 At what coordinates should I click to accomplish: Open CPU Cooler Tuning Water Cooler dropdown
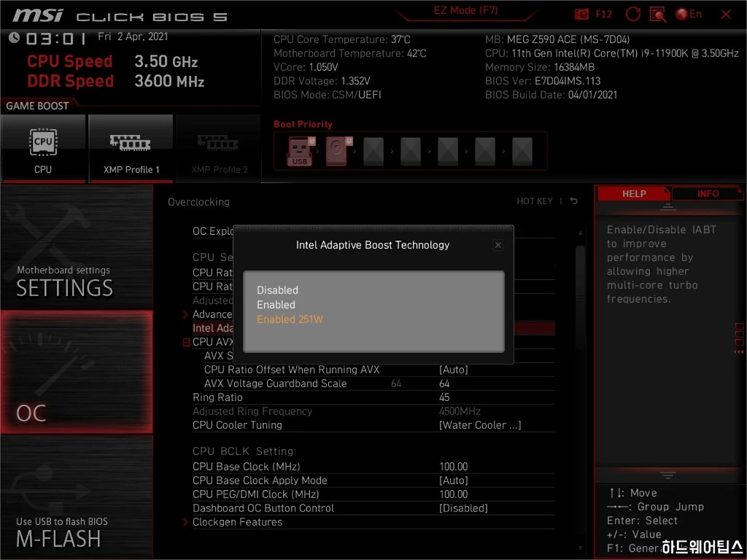coord(480,425)
